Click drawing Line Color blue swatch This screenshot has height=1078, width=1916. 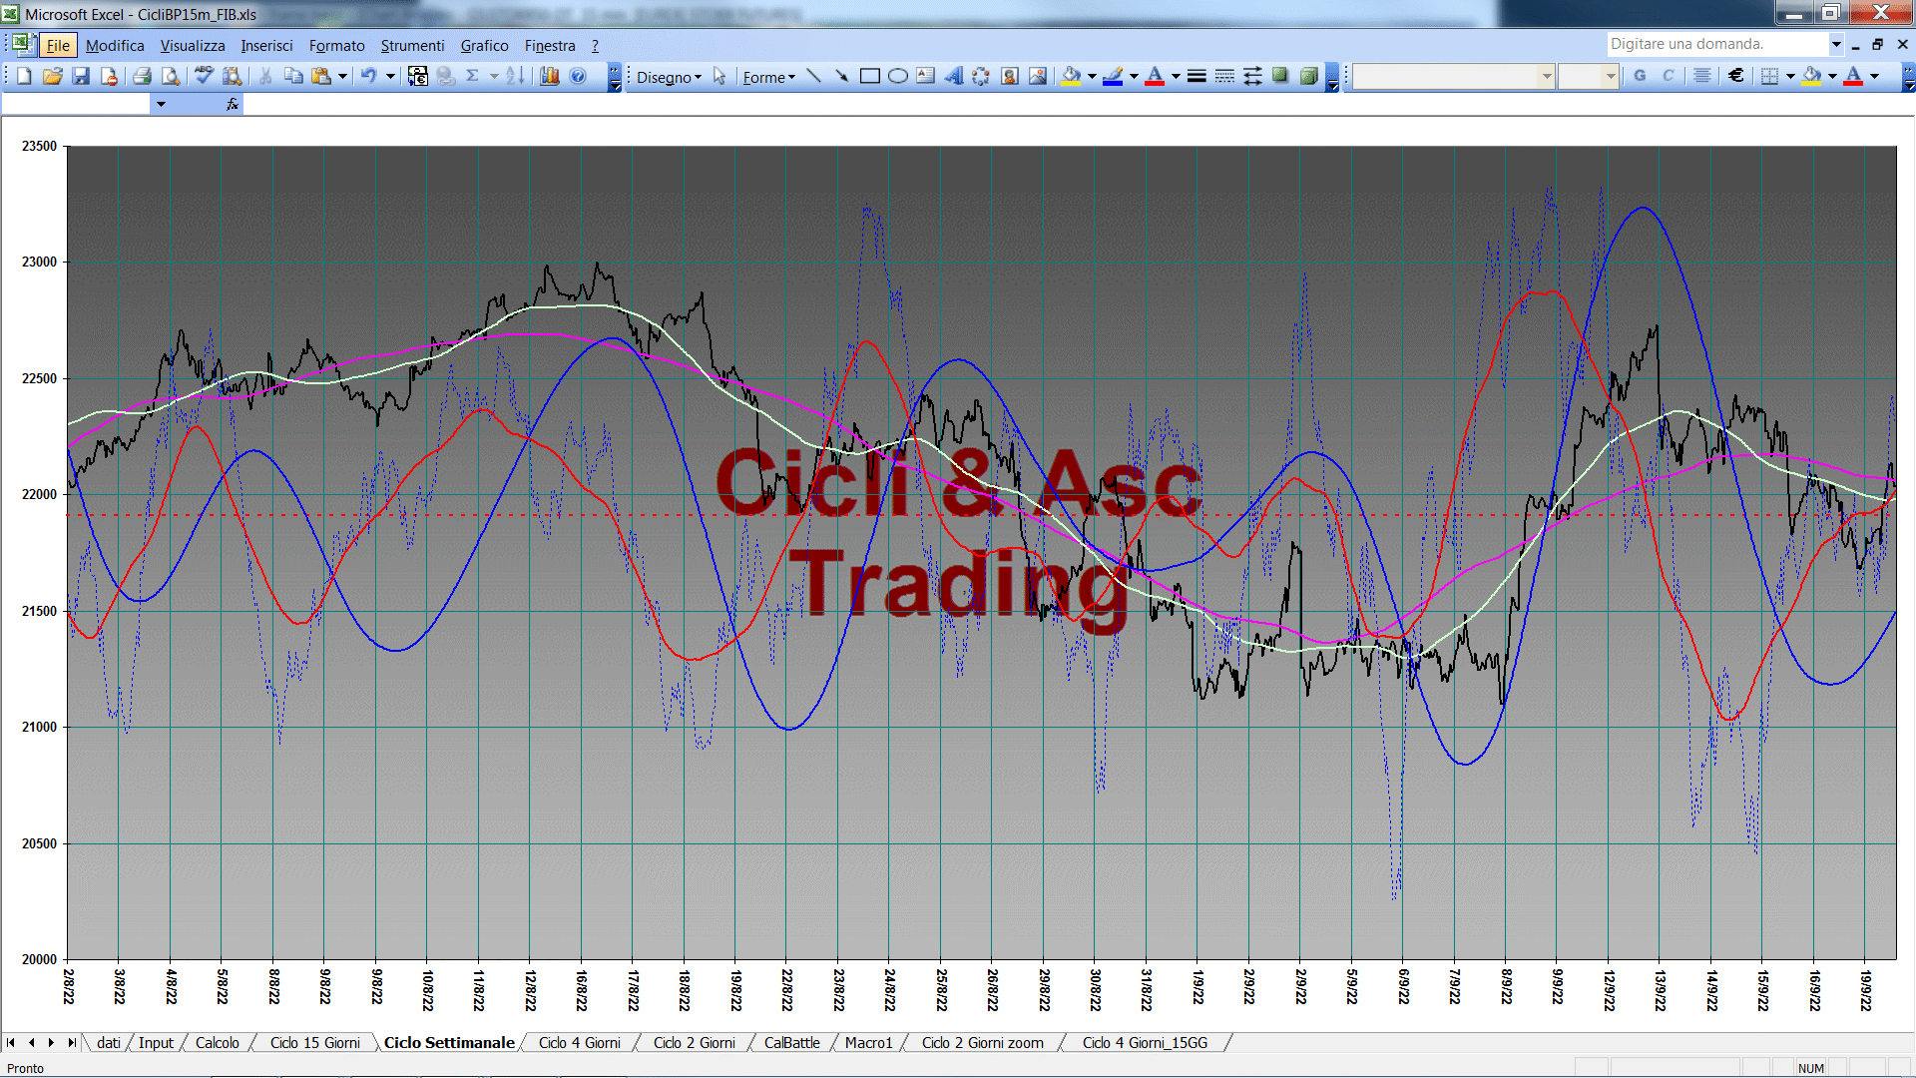click(x=1114, y=76)
